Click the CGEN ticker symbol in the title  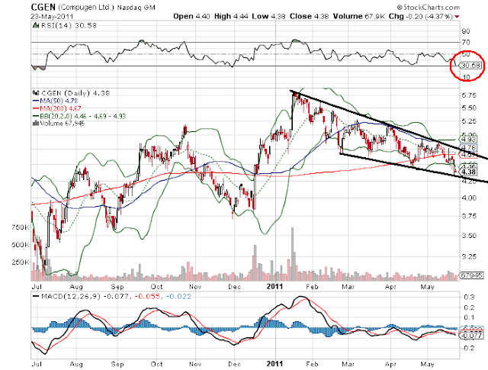(x=43, y=7)
